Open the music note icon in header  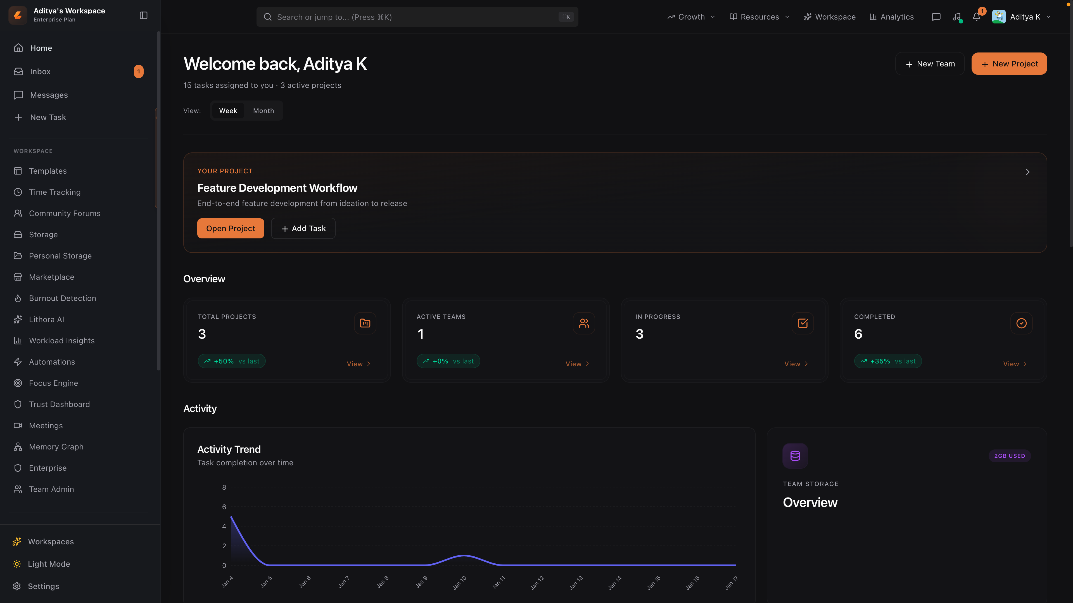[956, 17]
